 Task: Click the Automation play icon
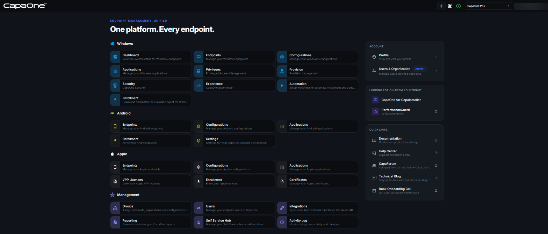(282, 86)
